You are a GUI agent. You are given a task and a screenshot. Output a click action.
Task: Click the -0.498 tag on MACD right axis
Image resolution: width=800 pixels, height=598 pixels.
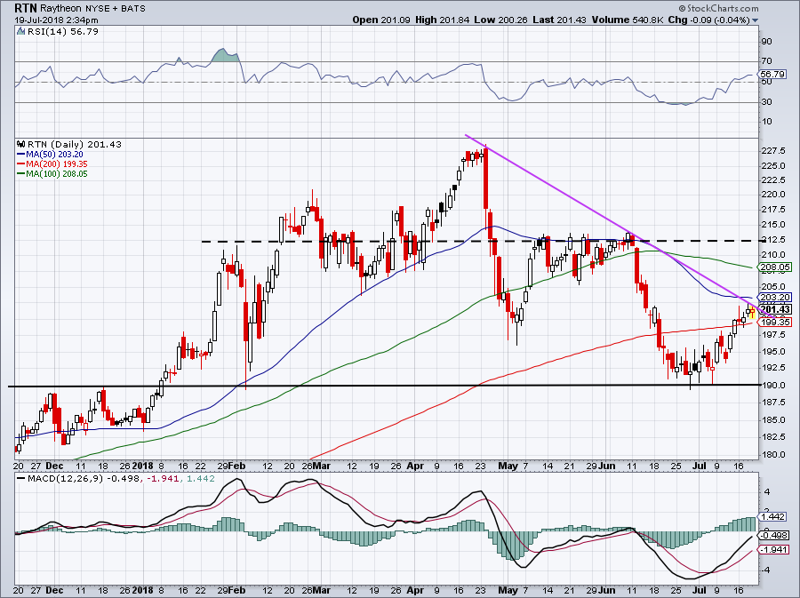click(x=774, y=535)
